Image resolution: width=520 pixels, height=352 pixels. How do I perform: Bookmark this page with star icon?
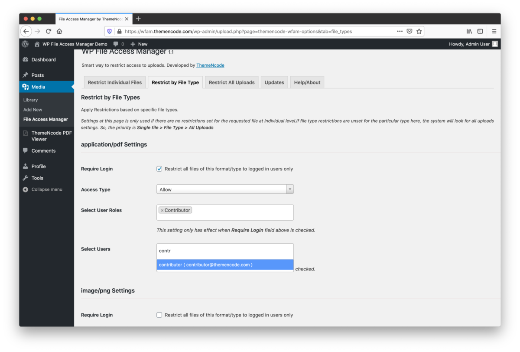coord(419,31)
